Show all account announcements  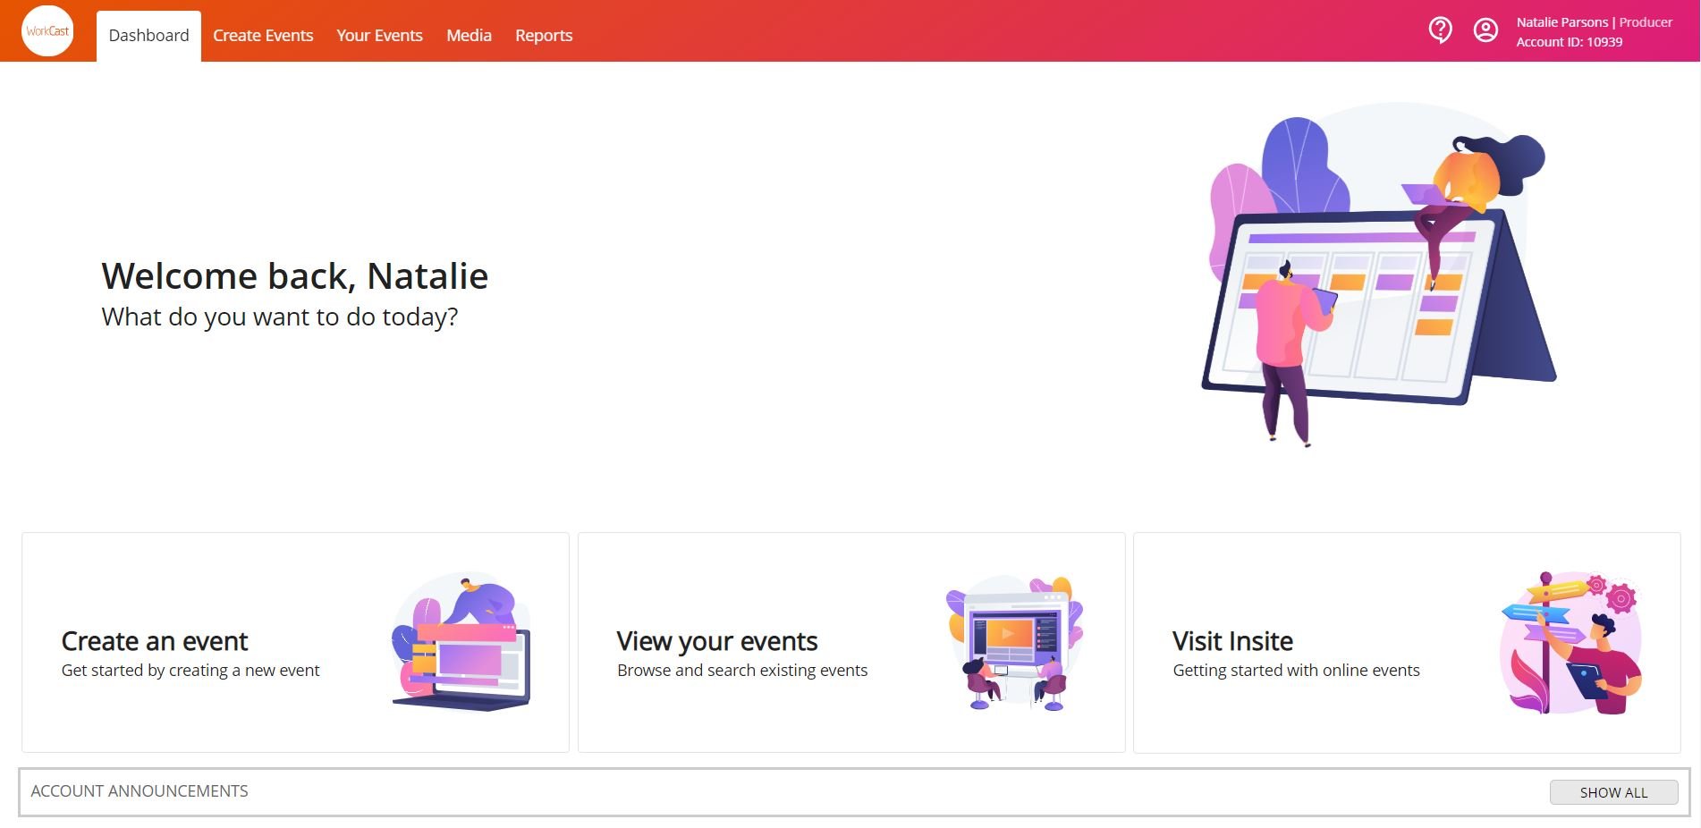click(1613, 791)
